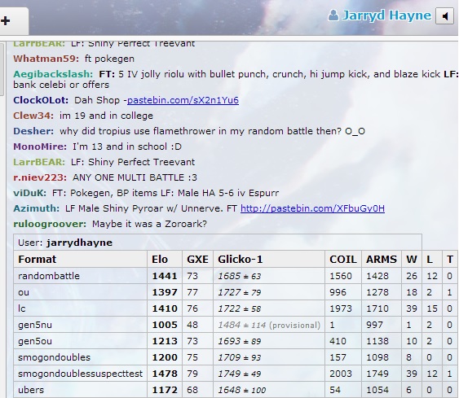
Task: Select the randombattle format row
Action: [x=235, y=276]
